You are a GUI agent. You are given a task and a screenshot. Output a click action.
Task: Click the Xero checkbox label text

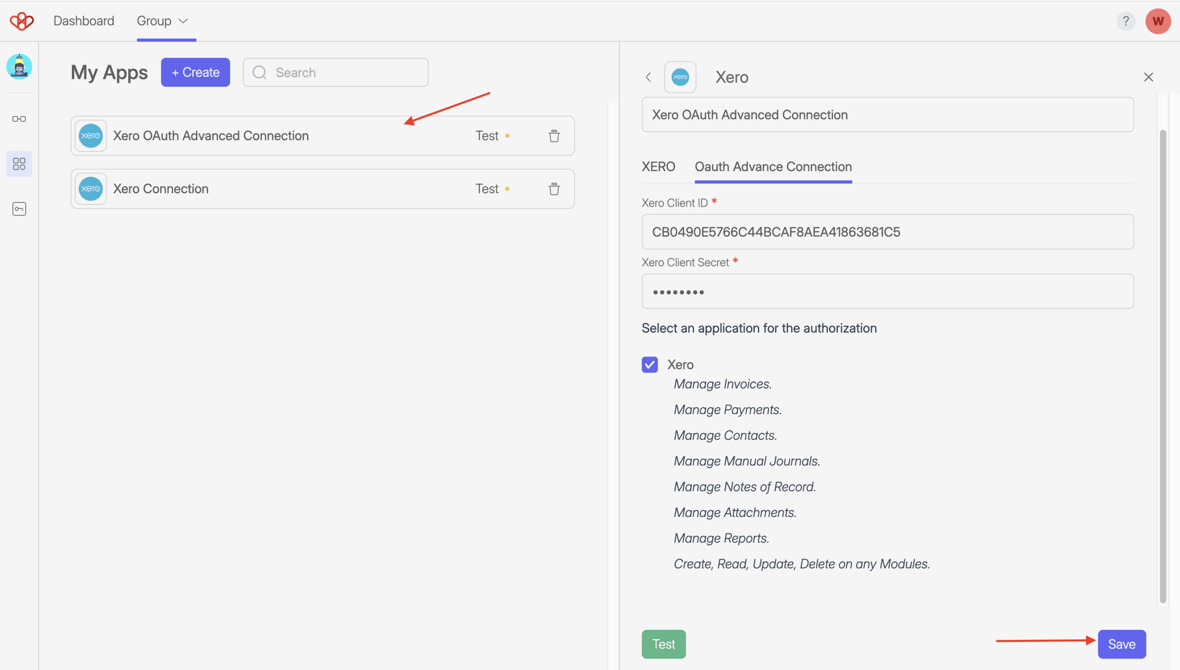pyautogui.click(x=680, y=365)
